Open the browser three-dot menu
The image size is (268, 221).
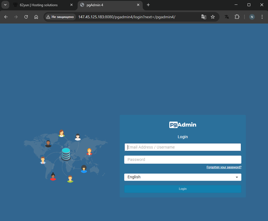coord(262,17)
